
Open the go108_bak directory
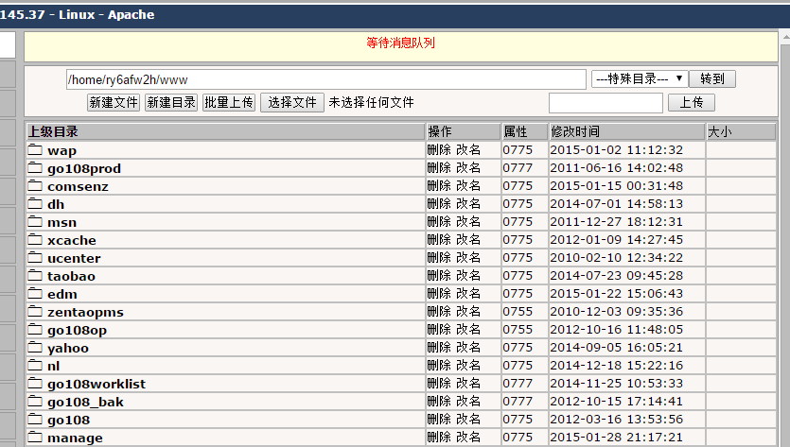pyautogui.click(x=86, y=403)
